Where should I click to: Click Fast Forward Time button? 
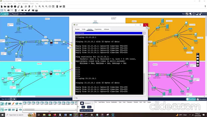(x=15, y=99)
